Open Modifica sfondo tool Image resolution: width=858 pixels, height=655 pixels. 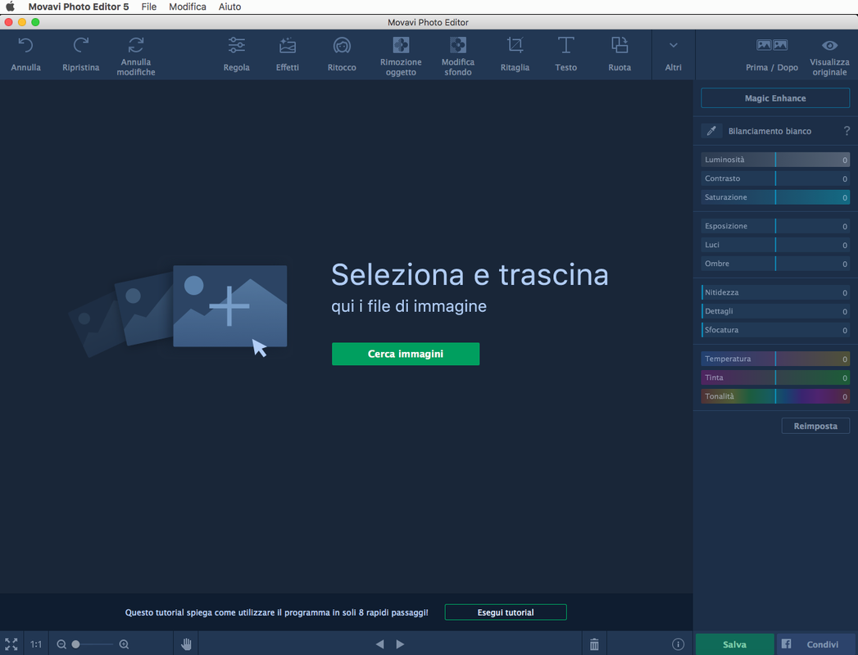point(458,55)
